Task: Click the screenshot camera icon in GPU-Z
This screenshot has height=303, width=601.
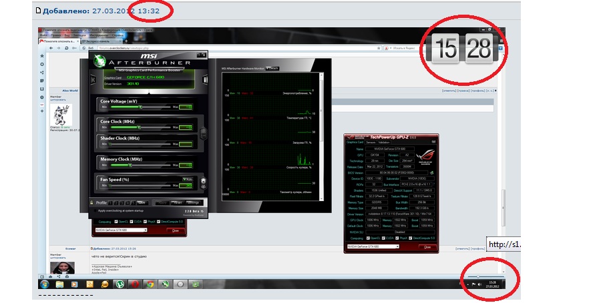Action: pos(434,142)
